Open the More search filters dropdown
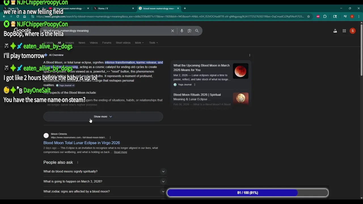The width and height of the screenshot is (363, 204). coord(139,43)
